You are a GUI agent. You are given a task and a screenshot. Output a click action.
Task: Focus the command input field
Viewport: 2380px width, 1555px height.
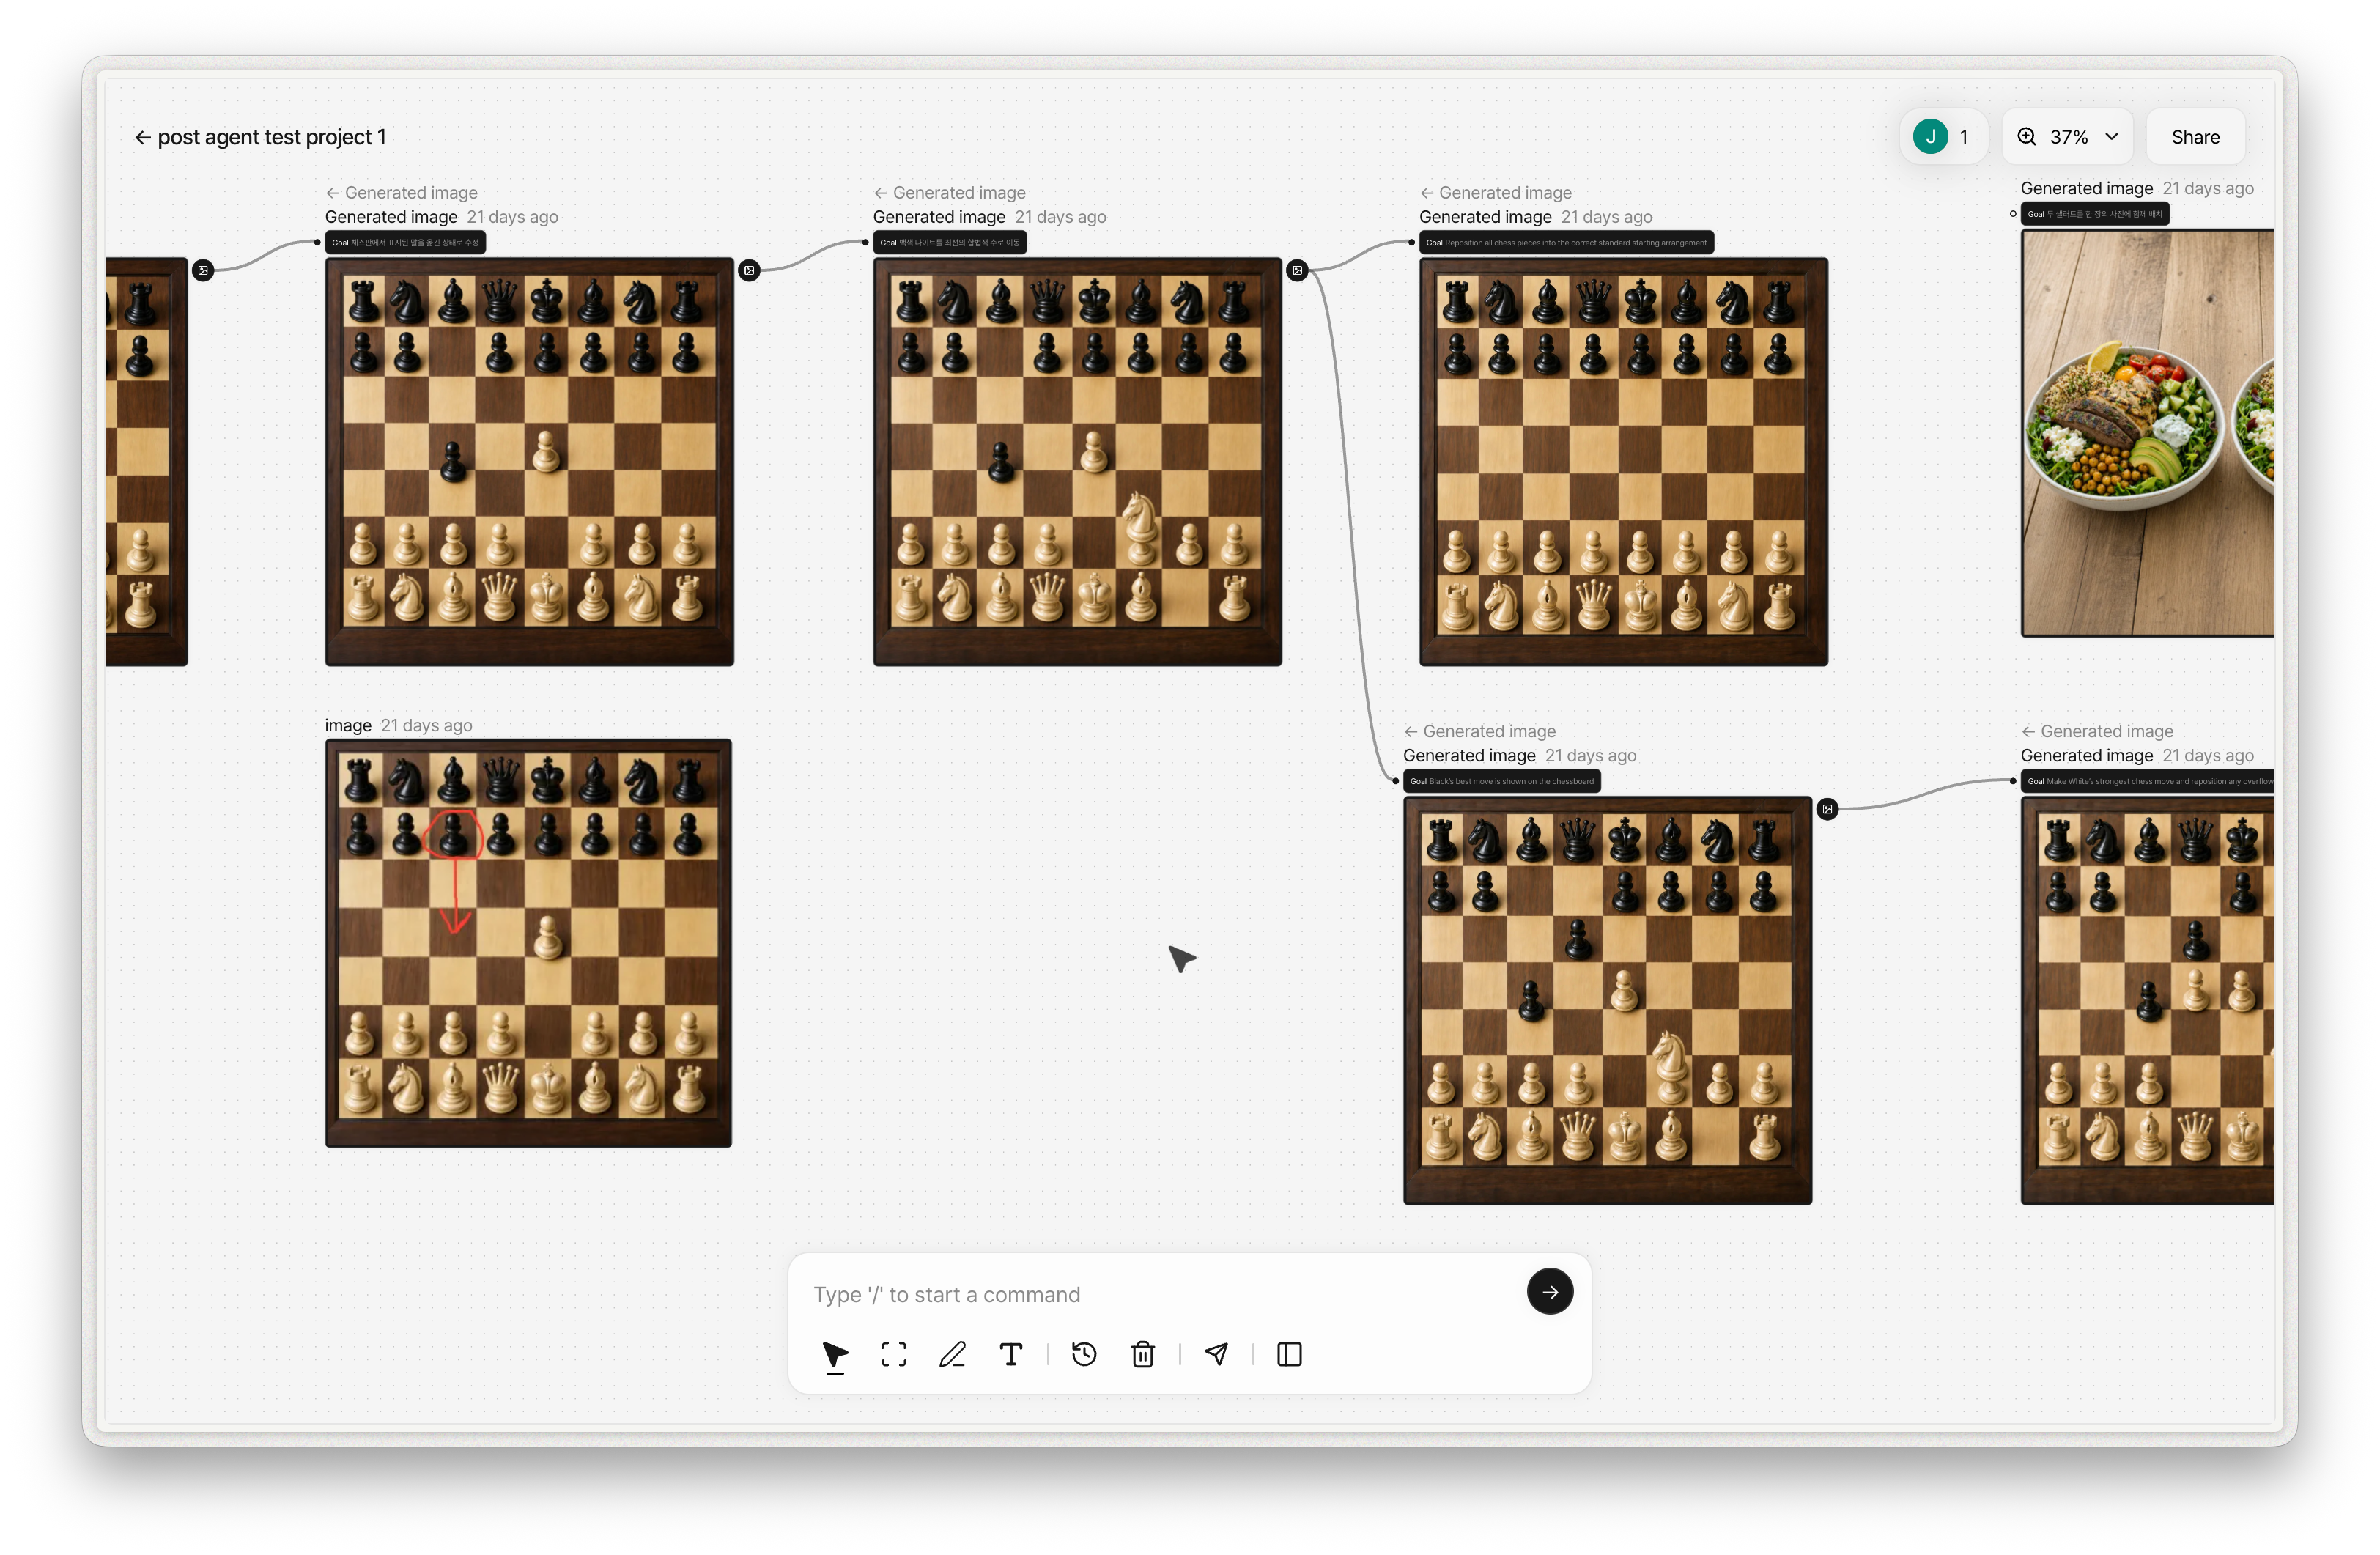(x=1160, y=1294)
